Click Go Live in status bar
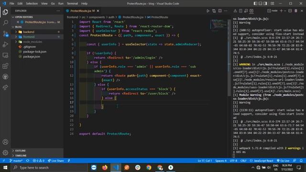The width and height of the screenshot is (306, 172). [x=283, y=161]
